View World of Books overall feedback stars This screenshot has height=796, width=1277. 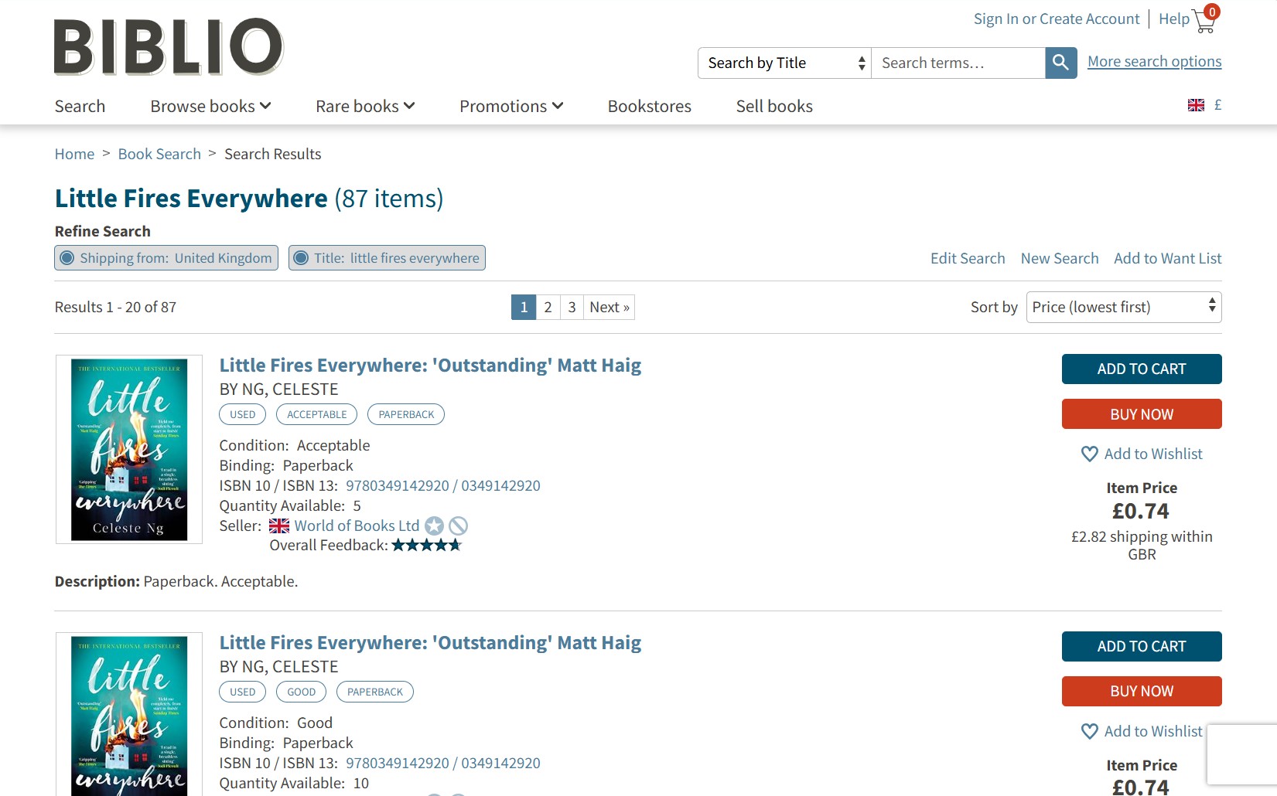pos(426,545)
